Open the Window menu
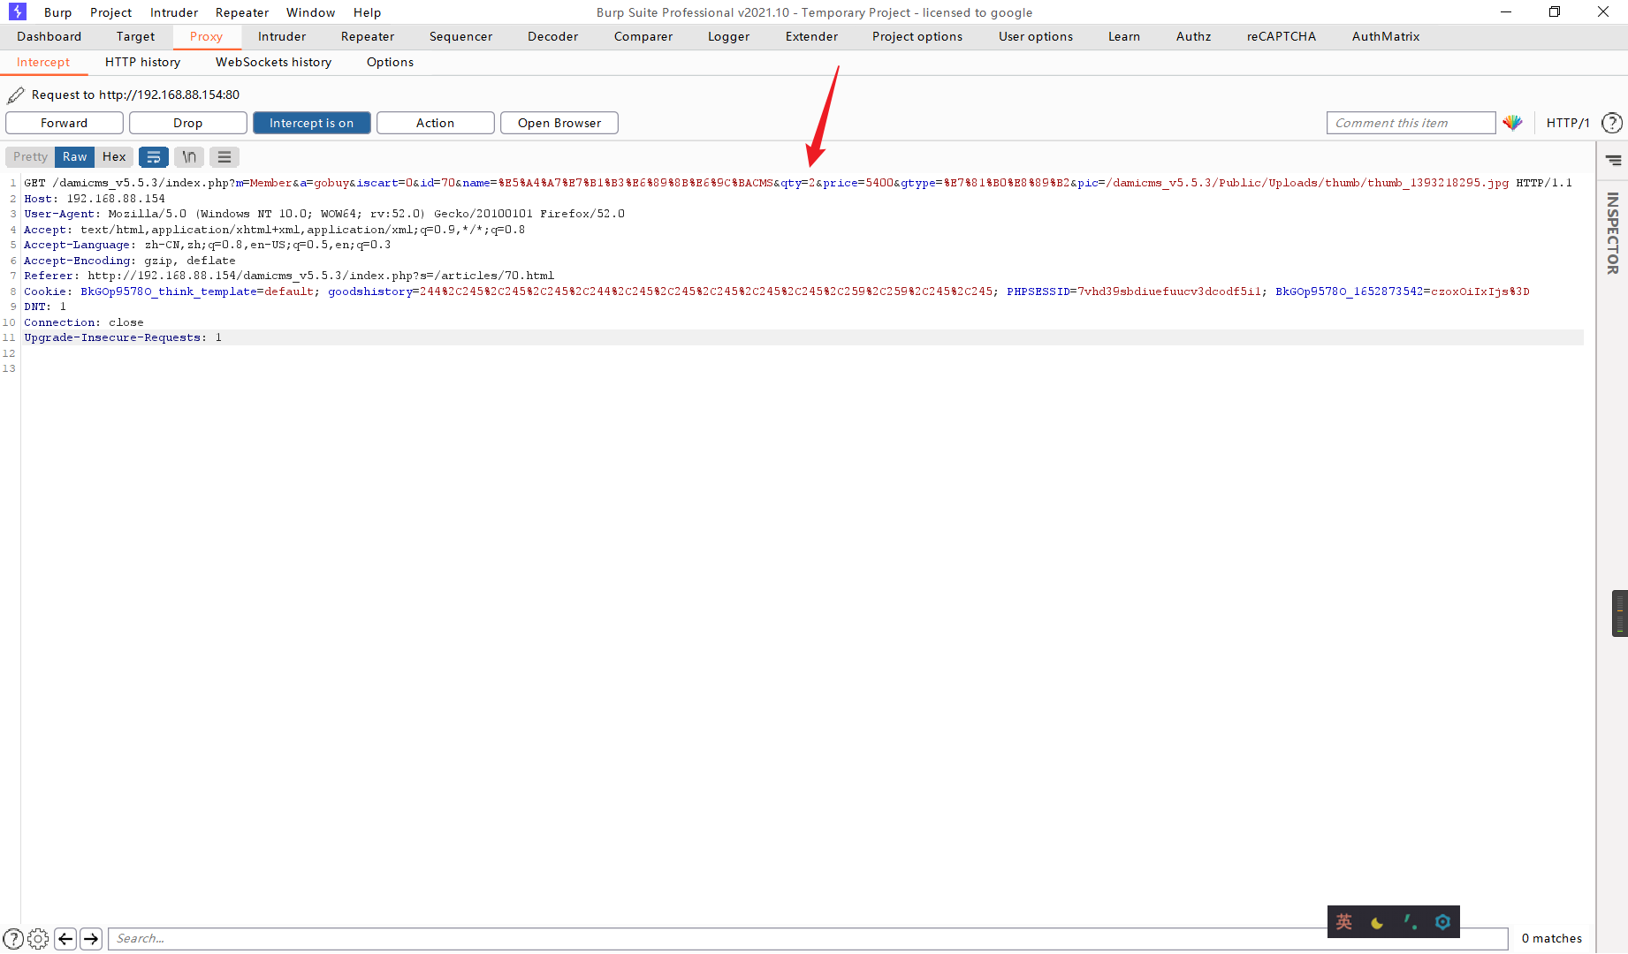The width and height of the screenshot is (1628, 954). [x=311, y=12]
